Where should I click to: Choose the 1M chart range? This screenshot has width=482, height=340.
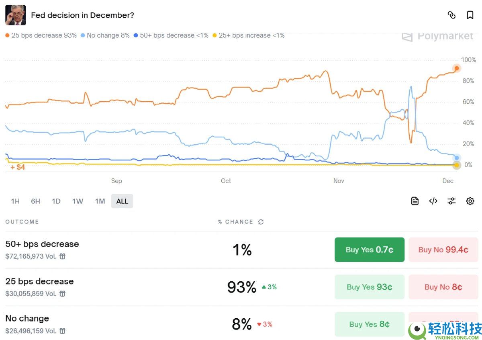click(x=100, y=201)
